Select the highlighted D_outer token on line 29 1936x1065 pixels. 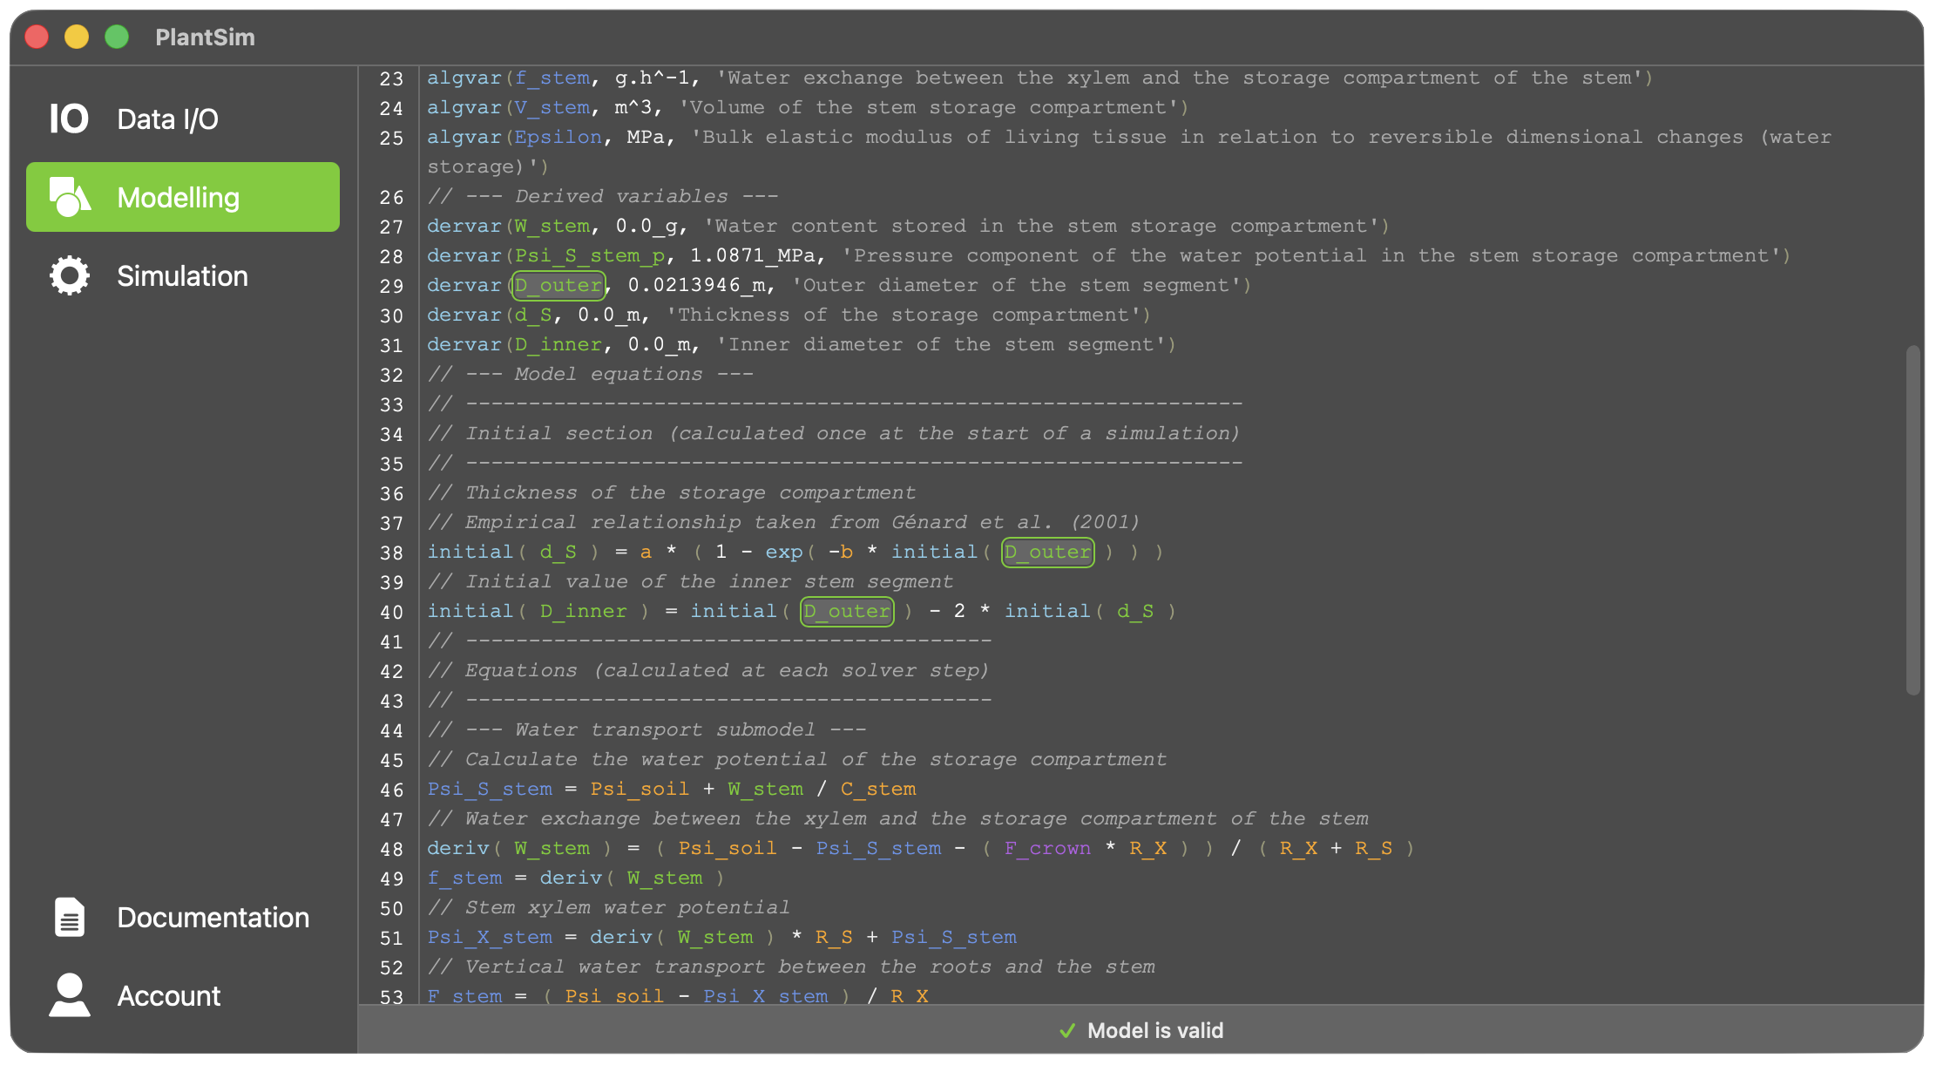(558, 285)
